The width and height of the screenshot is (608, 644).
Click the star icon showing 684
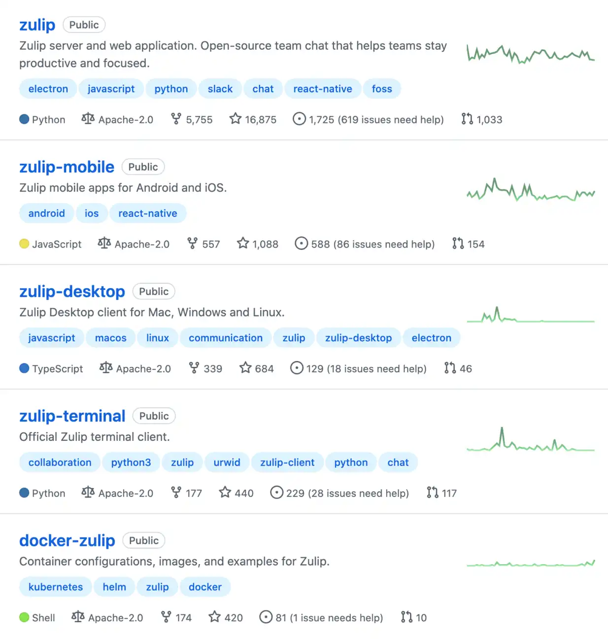click(x=245, y=368)
